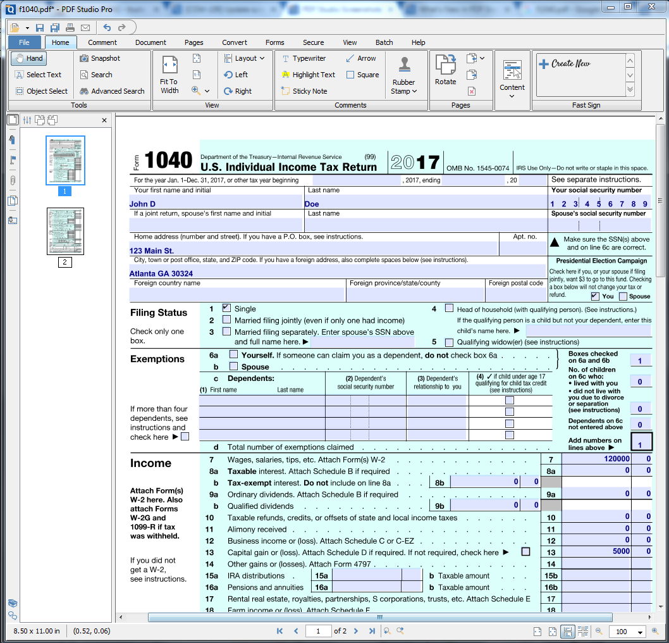This screenshot has height=643, width=669.
Task: Click the Save icon in the quick toolbar
Action: (x=40, y=28)
